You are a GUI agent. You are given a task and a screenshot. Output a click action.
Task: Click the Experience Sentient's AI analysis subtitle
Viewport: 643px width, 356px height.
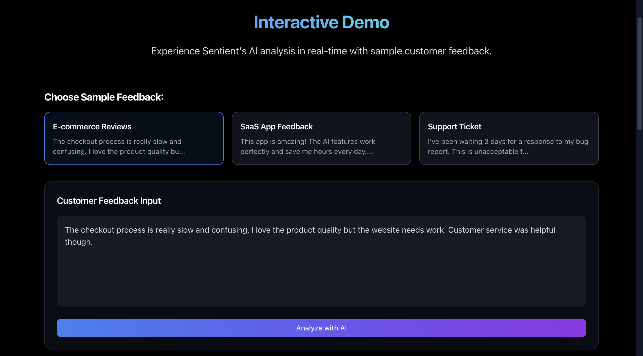[x=321, y=51]
